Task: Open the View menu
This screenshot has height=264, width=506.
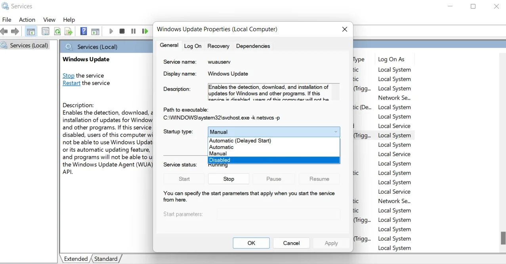Action: click(49, 20)
